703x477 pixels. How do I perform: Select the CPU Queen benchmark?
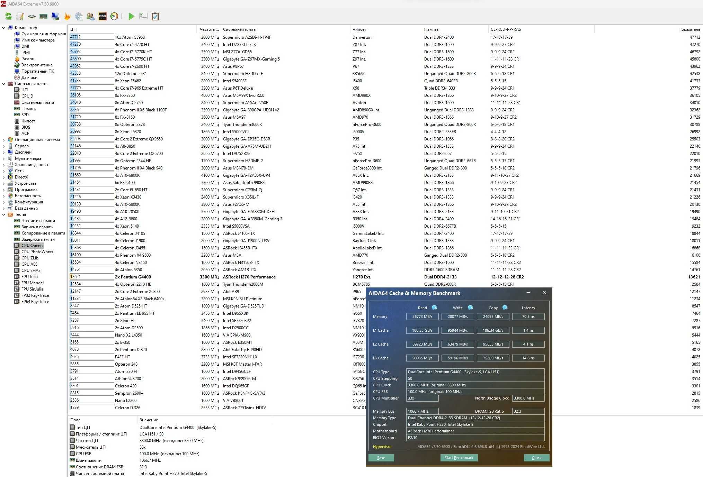[32, 246]
